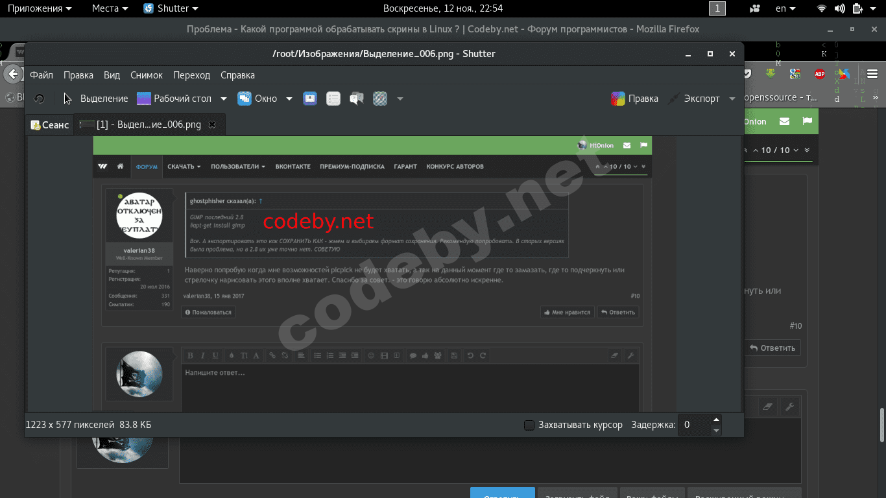Click the volume speaker icon

click(840, 8)
